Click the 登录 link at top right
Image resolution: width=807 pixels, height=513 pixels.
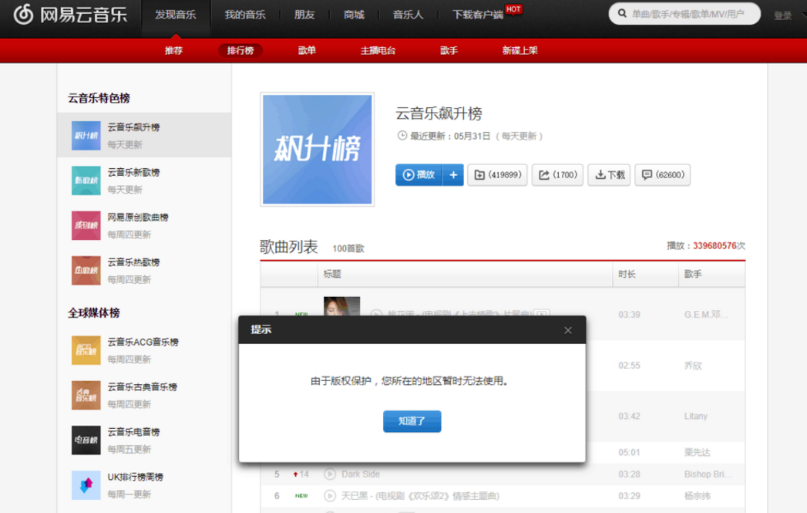[x=783, y=13]
